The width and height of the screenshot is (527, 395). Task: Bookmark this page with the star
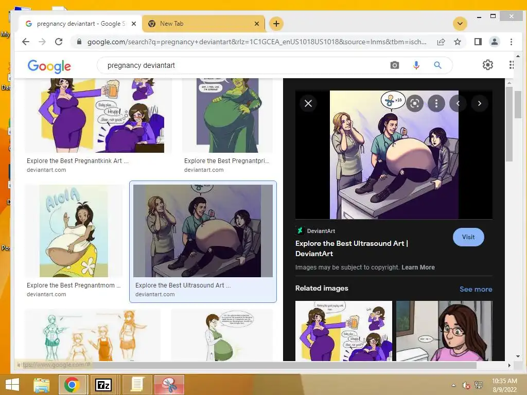click(458, 42)
